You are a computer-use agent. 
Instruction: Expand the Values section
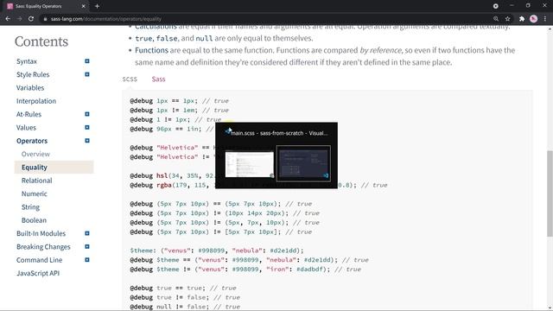coord(87,127)
